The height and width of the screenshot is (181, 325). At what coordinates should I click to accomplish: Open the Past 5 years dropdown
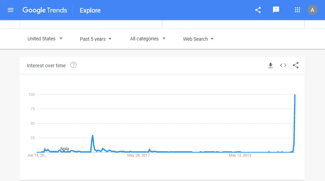[96, 39]
